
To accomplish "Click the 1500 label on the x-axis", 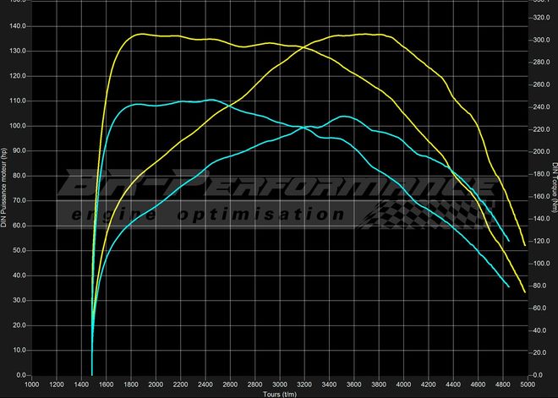I will 93,384.
